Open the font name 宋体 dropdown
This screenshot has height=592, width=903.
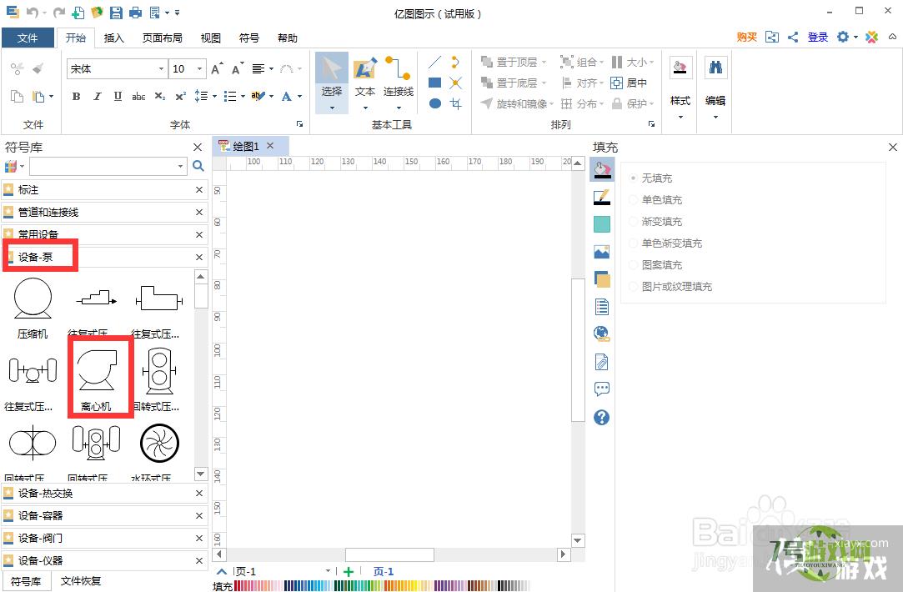tap(161, 68)
